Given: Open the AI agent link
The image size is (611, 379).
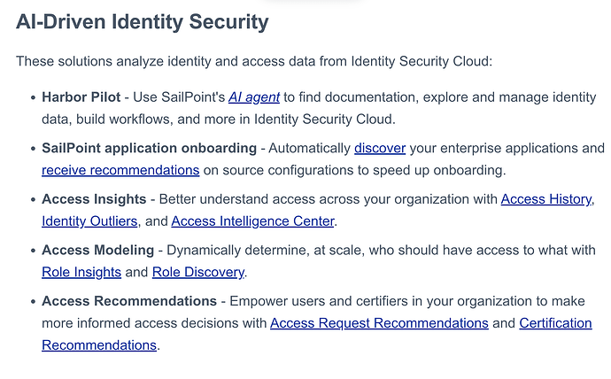Looking at the screenshot, I should coord(254,97).
